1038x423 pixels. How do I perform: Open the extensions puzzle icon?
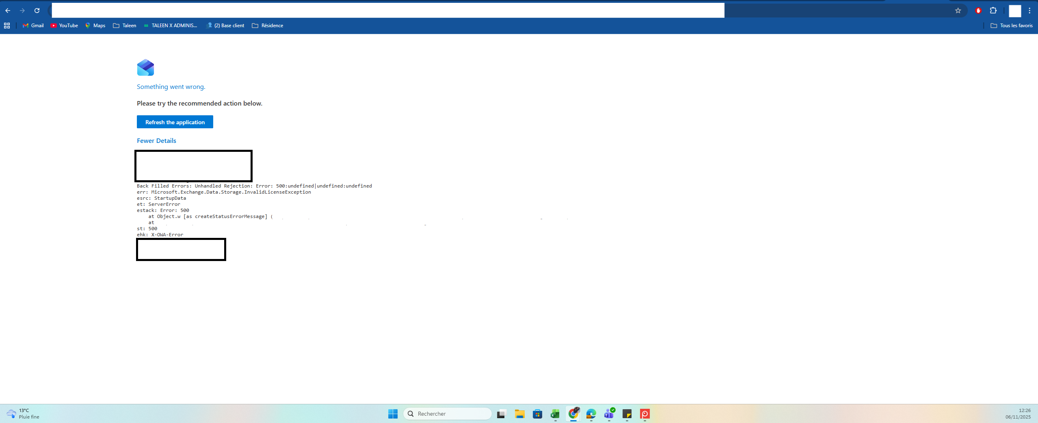pyautogui.click(x=993, y=11)
